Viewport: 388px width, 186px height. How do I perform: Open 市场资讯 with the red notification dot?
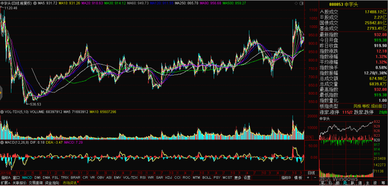click(70, 183)
